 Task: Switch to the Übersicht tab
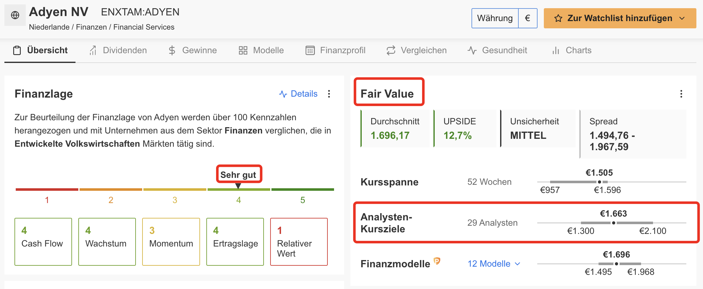pyautogui.click(x=40, y=50)
